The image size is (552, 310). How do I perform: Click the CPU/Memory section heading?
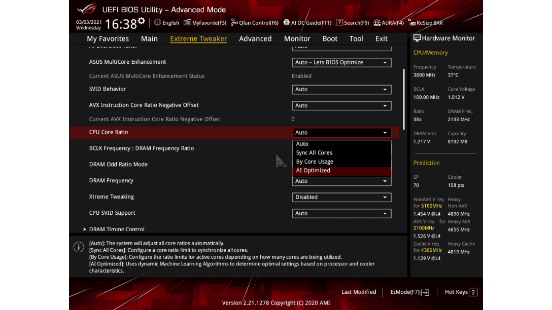[x=431, y=53]
